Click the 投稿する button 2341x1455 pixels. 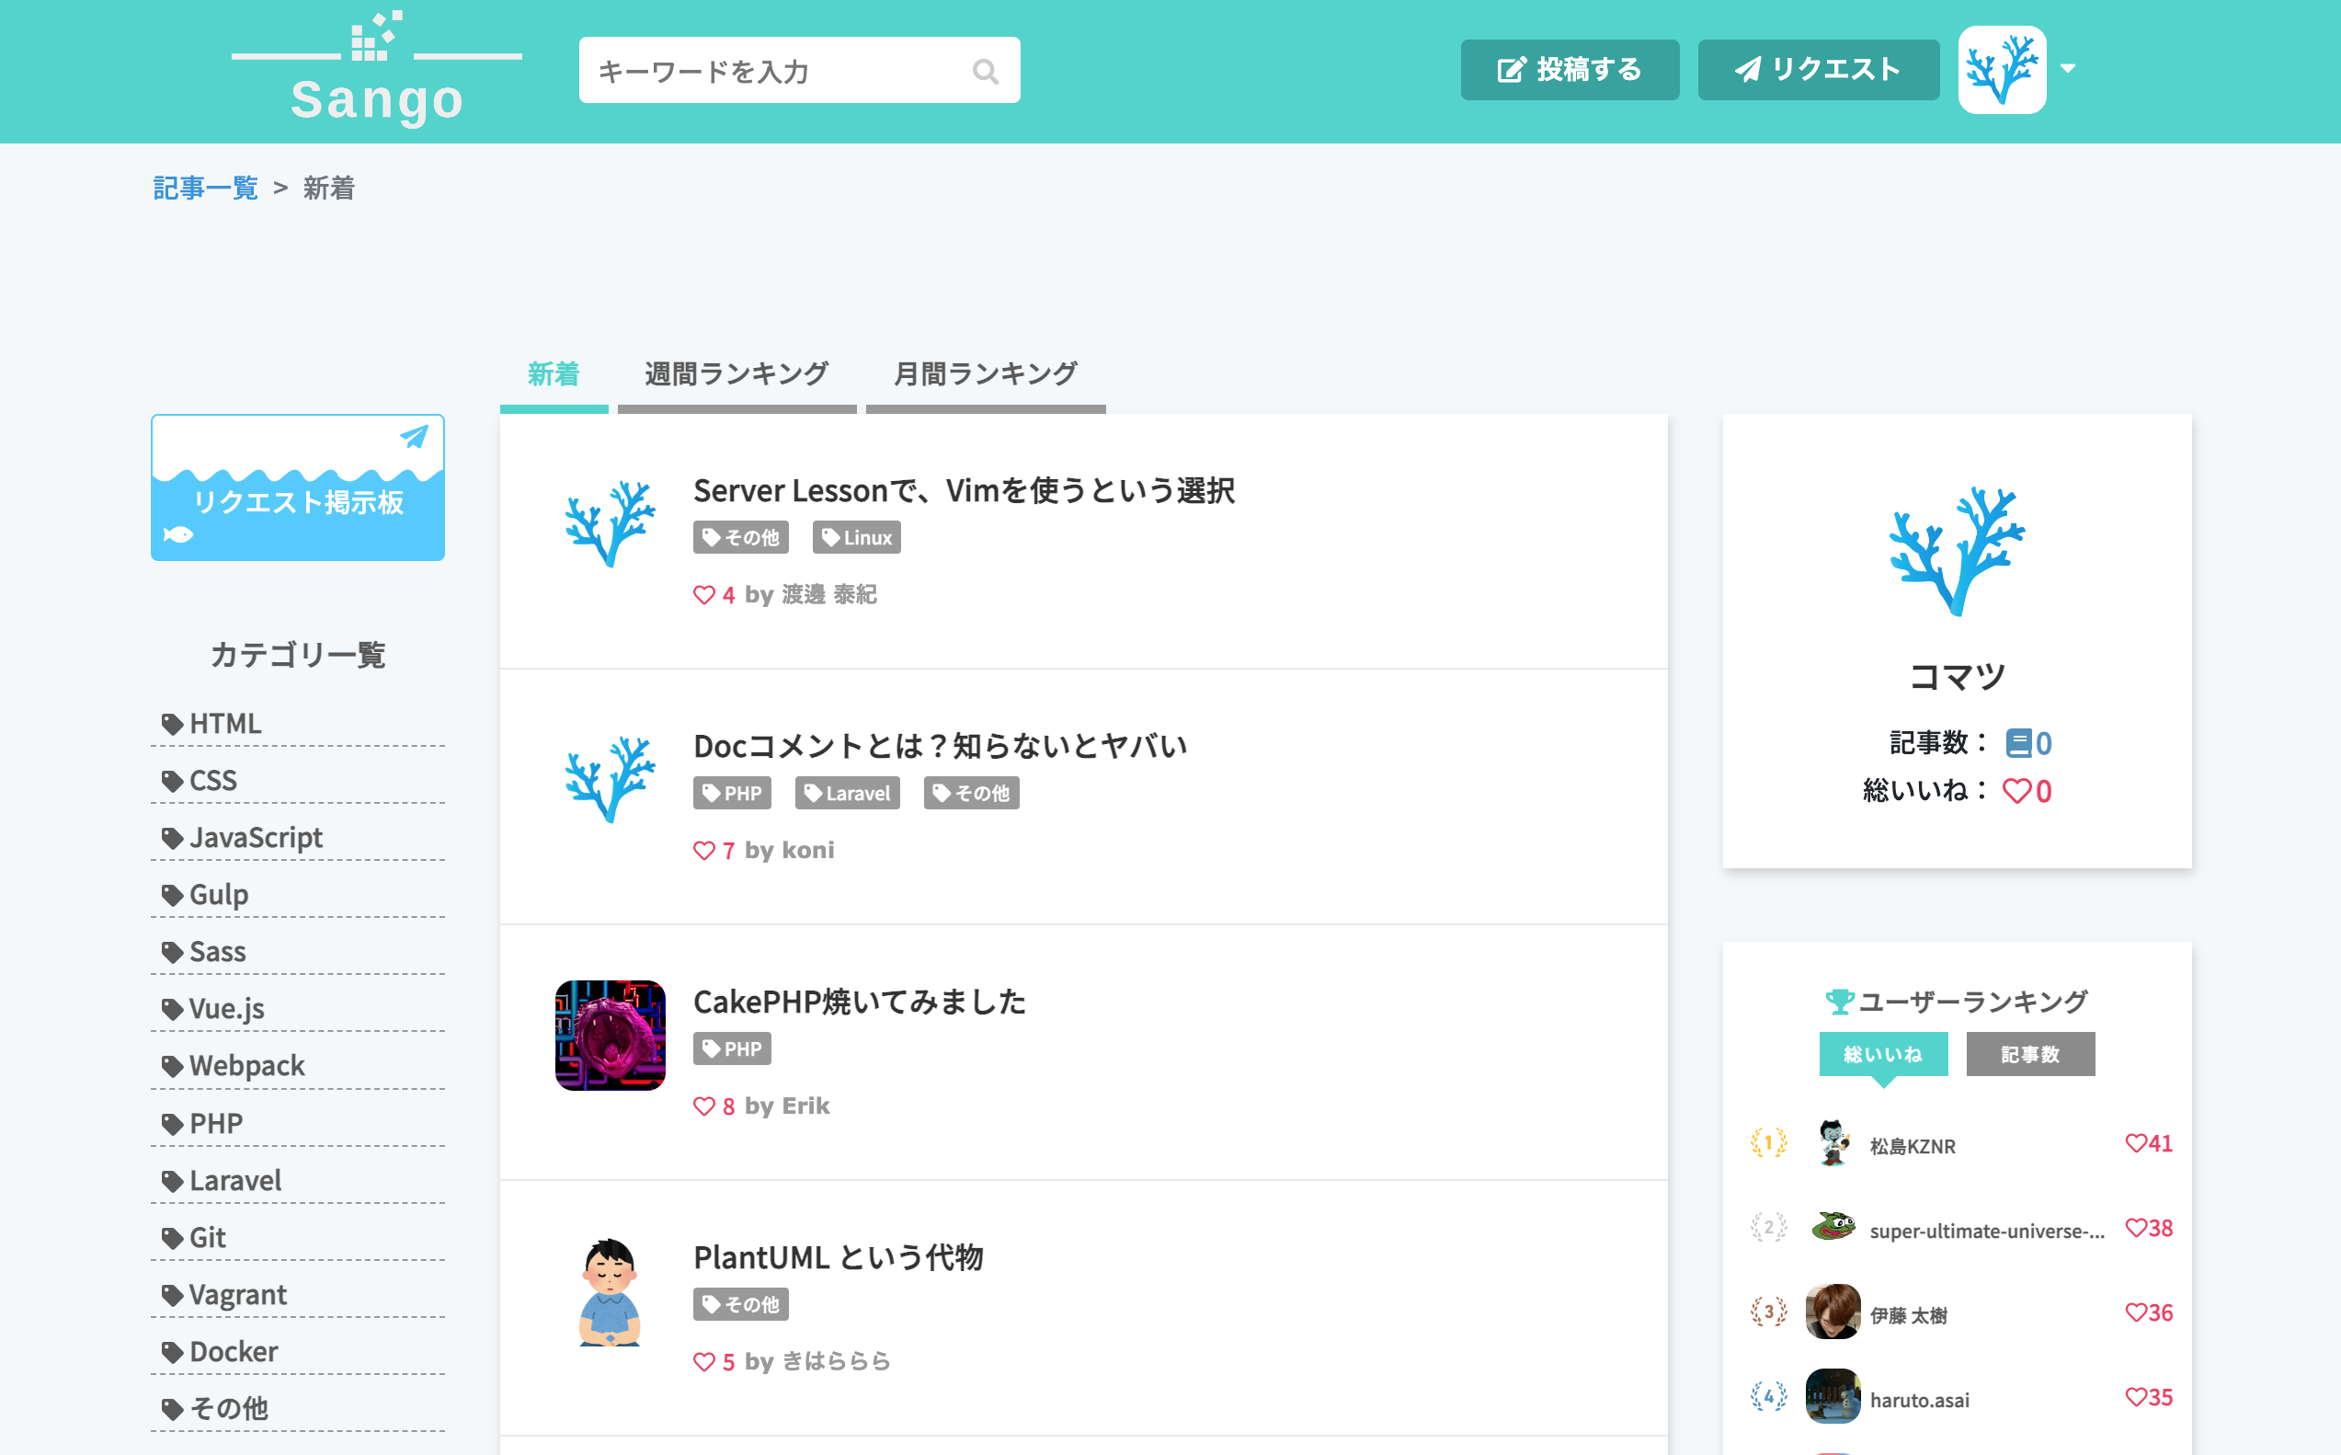[1570, 70]
